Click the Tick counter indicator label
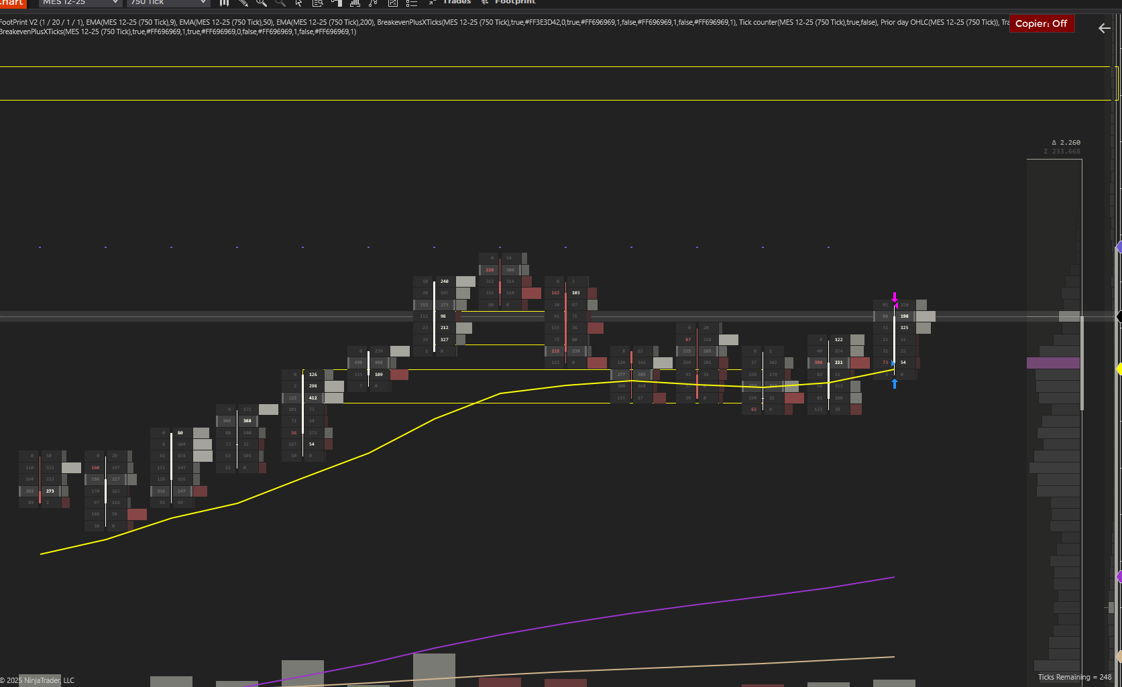Image resolution: width=1122 pixels, height=687 pixels. pos(808,22)
